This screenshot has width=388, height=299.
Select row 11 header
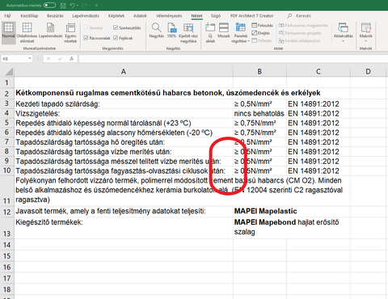pyautogui.click(x=7, y=190)
